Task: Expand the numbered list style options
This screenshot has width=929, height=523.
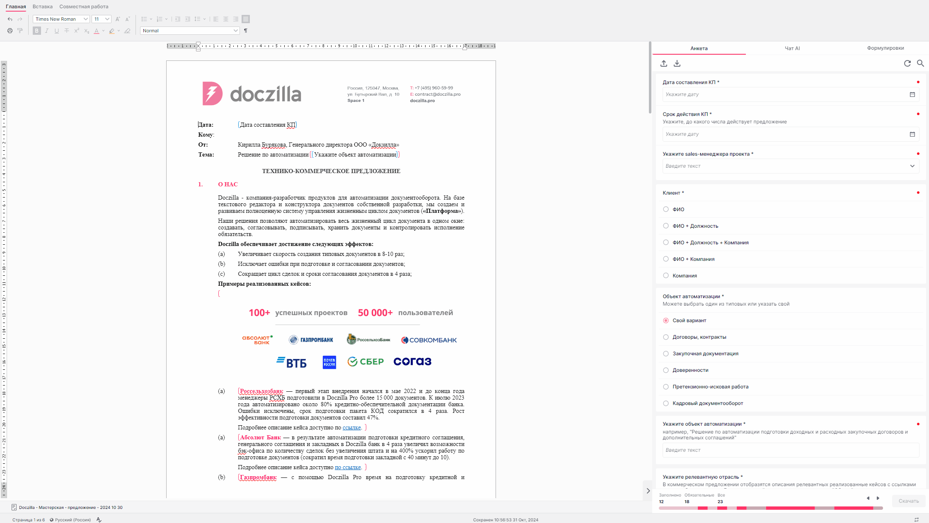Action: 167,19
